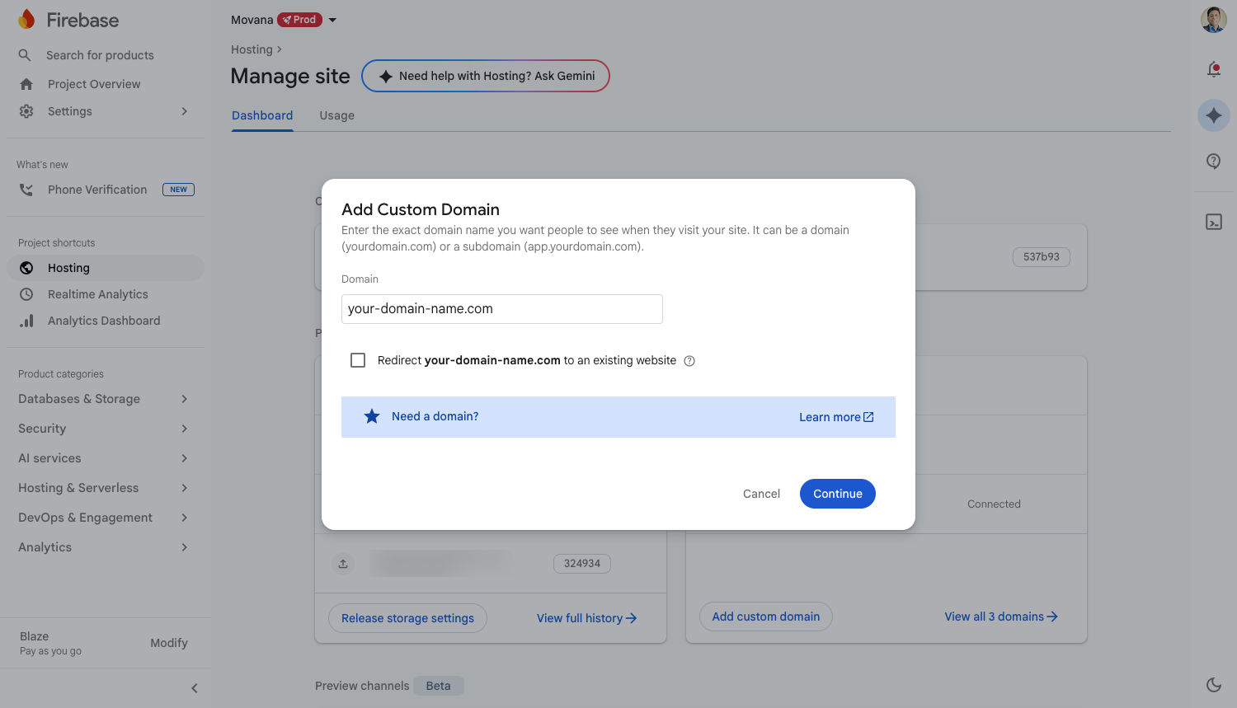Click the user profile avatar
The height and width of the screenshot is (708, 1237).
(1213, 20)
